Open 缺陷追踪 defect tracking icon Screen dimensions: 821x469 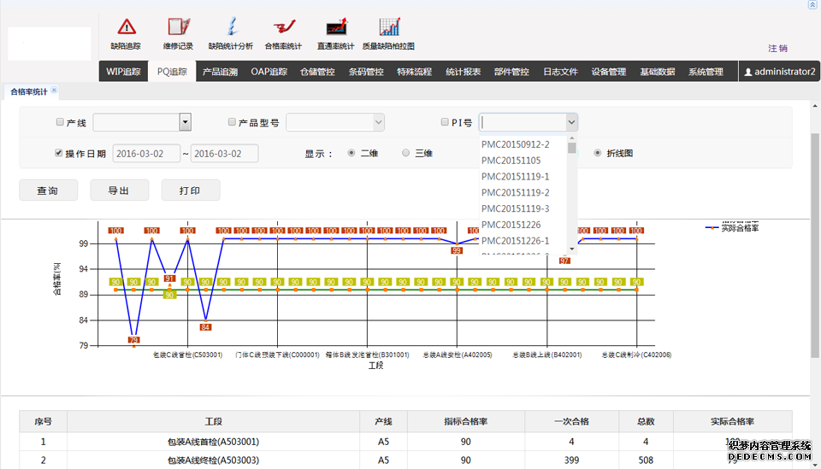click(x=127, y=32)
